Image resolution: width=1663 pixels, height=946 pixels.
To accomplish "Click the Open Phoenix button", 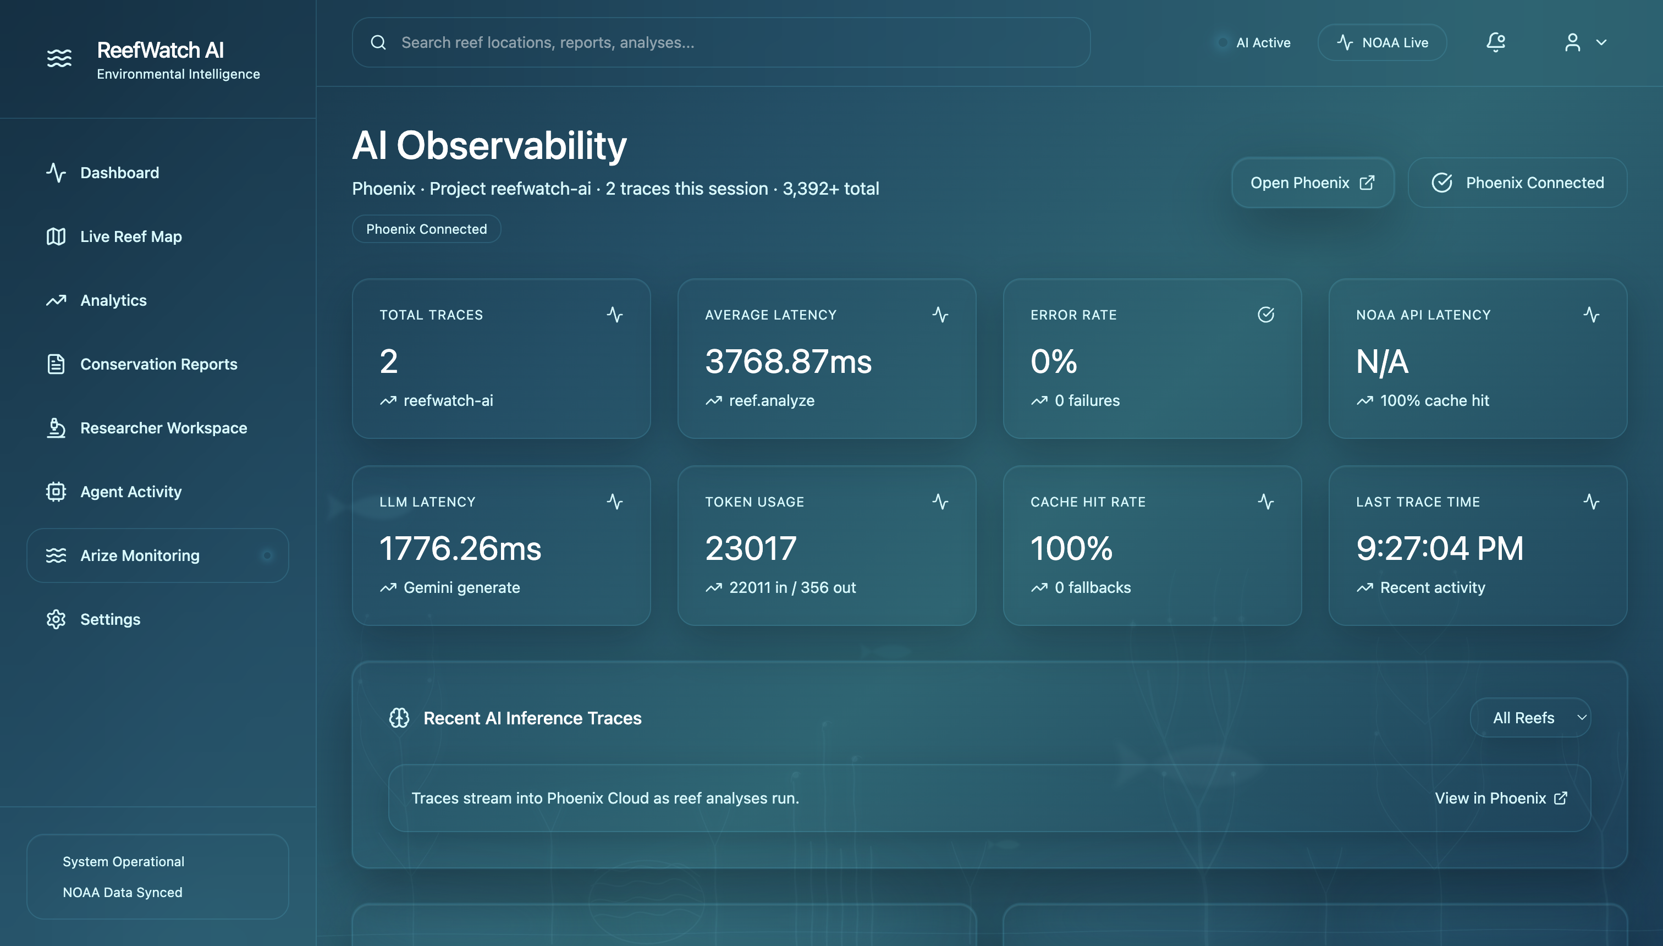I will [x=1313, y=183].
